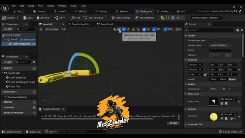245x138 pixels.
Task: Open the viewport hamburger options menu
Action: (41, 29)
